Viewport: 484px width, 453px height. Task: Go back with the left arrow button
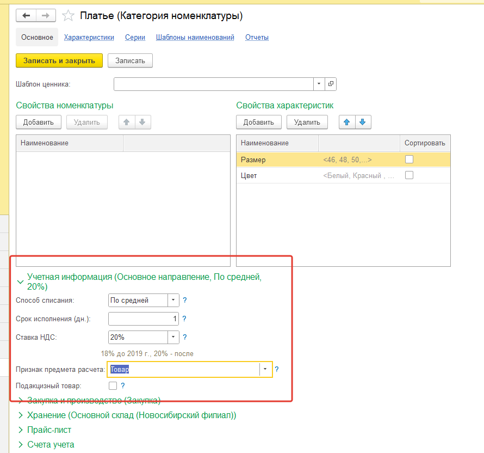click(x=26, y=15)
